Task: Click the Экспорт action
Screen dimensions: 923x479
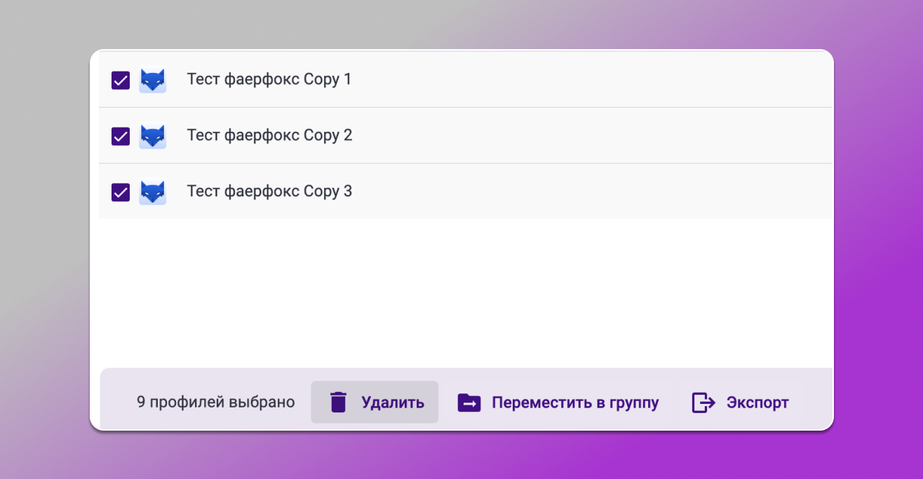Action: tap(739, 402)
